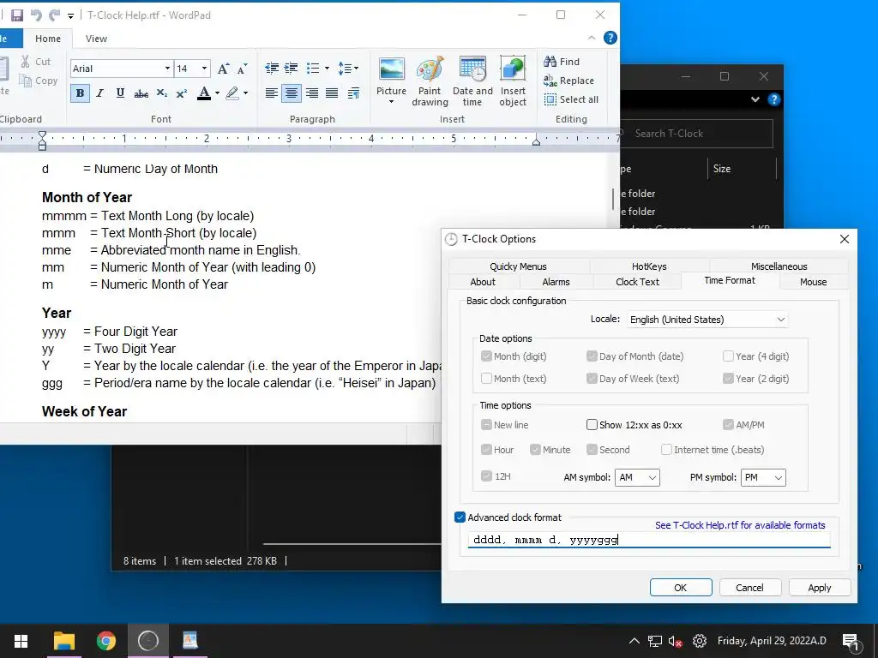The height and width of the screenshot is (658, 878).
Task: Toggle the Year (4 digit) checkbox
Action: tap(728, 356)
